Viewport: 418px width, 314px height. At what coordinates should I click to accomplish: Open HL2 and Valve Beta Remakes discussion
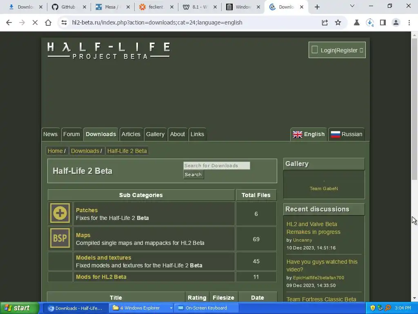tap(313, 228)
